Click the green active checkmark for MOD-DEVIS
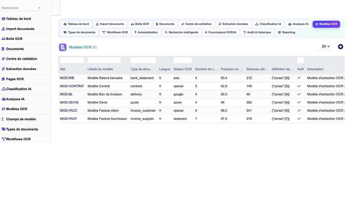Image resolution: width=352 pixels, height=218 pixels. 299,102
